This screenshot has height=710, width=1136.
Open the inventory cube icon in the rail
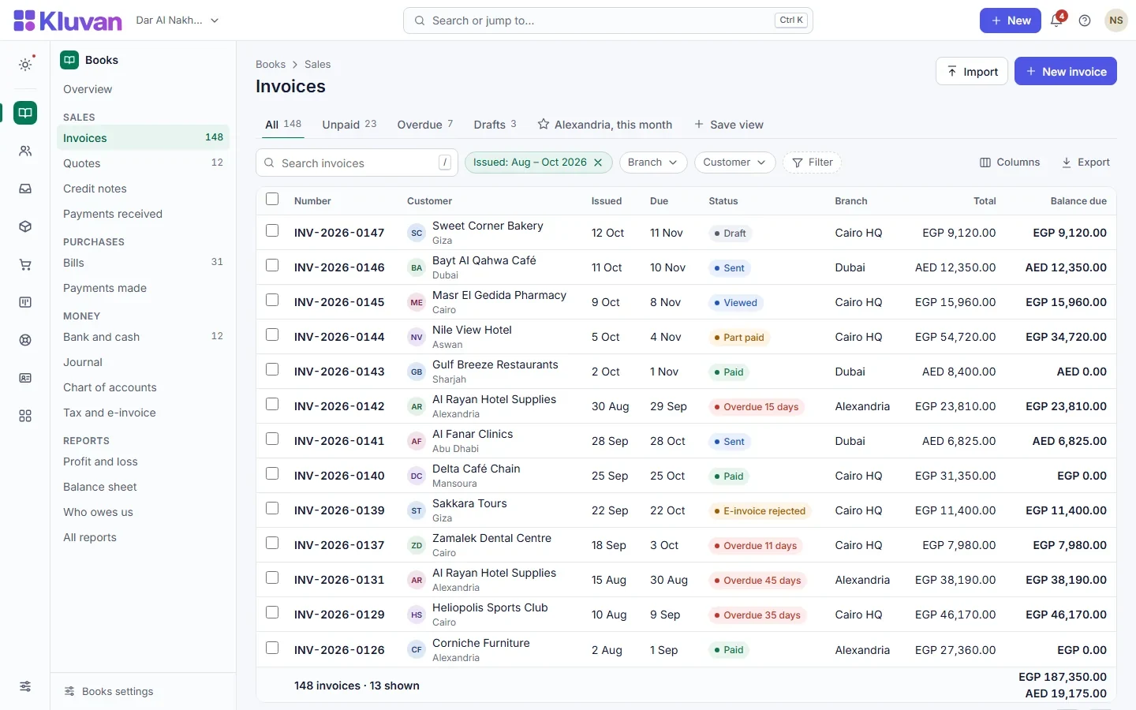point(25,226)
